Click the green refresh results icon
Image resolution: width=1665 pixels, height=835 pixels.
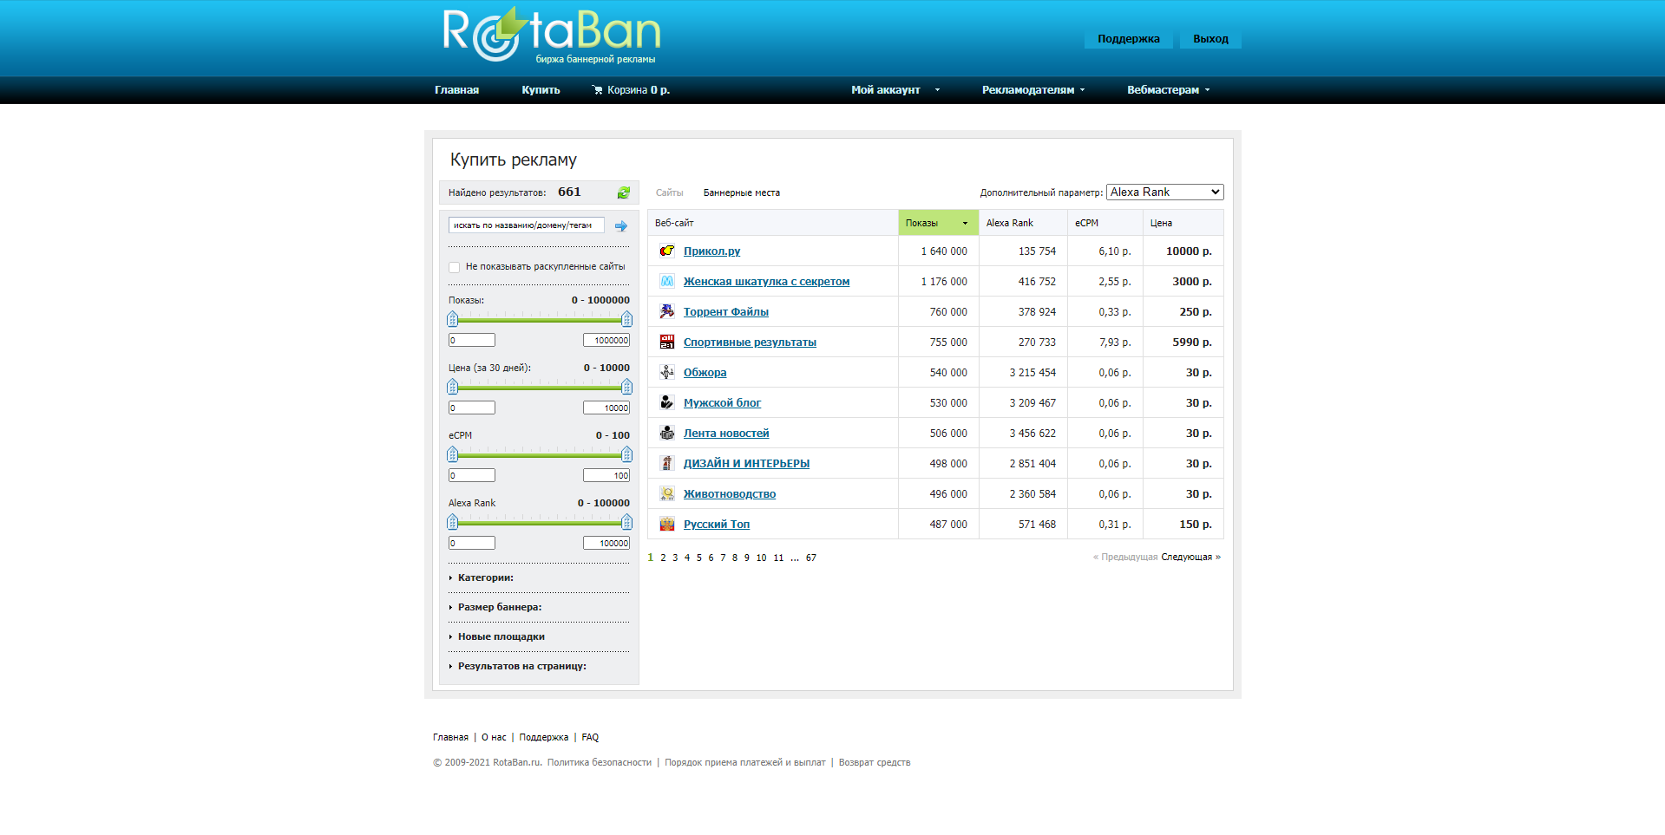[x=624, y=192]
